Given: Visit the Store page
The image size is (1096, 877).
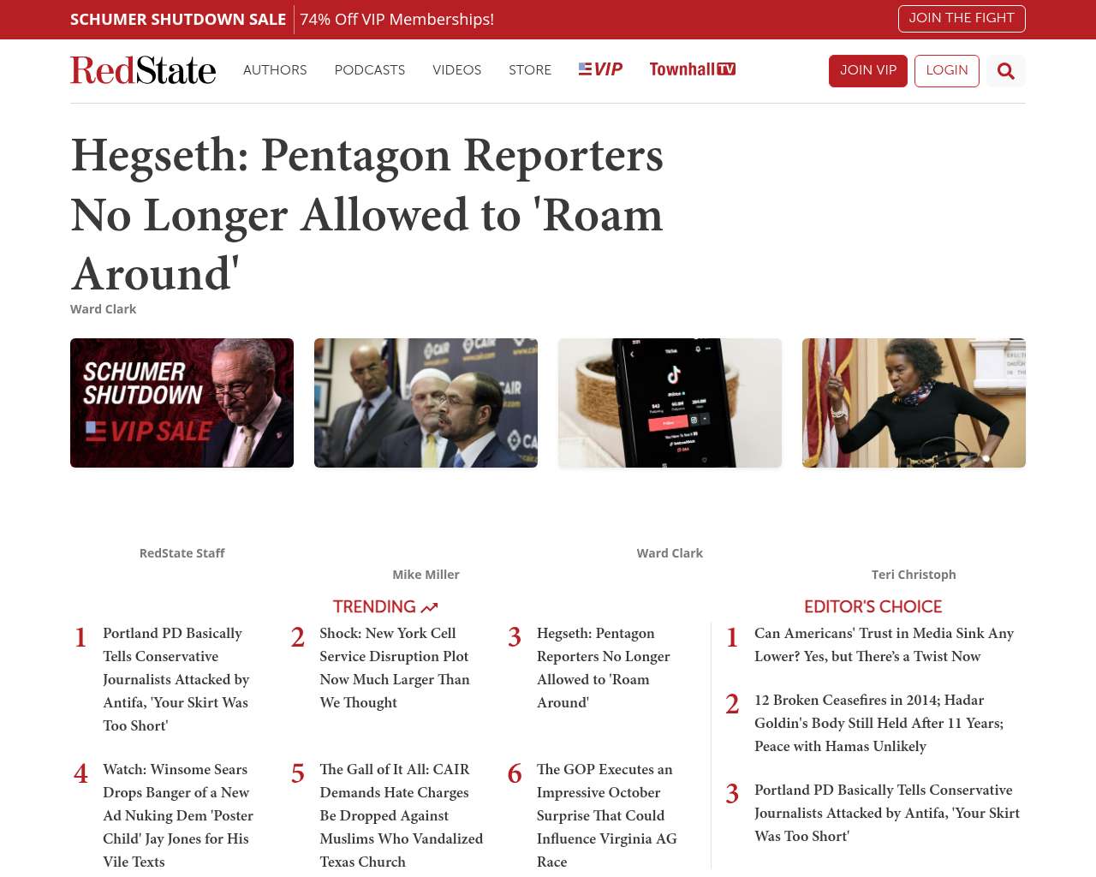Looking at the screenshot, I should (529, 70).
